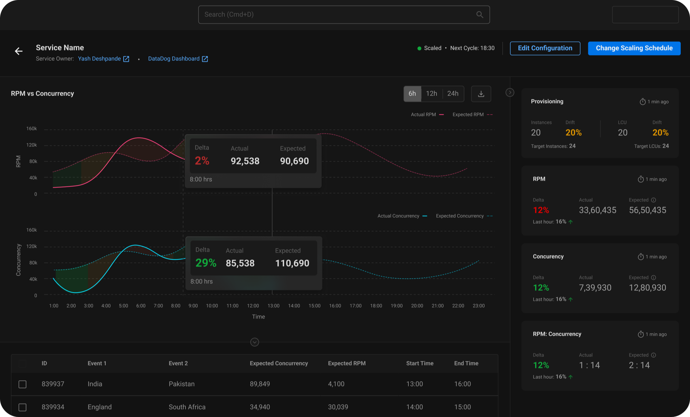
Task: Open external link icon beside Yash Deshpande
Action: pos(126,59)
